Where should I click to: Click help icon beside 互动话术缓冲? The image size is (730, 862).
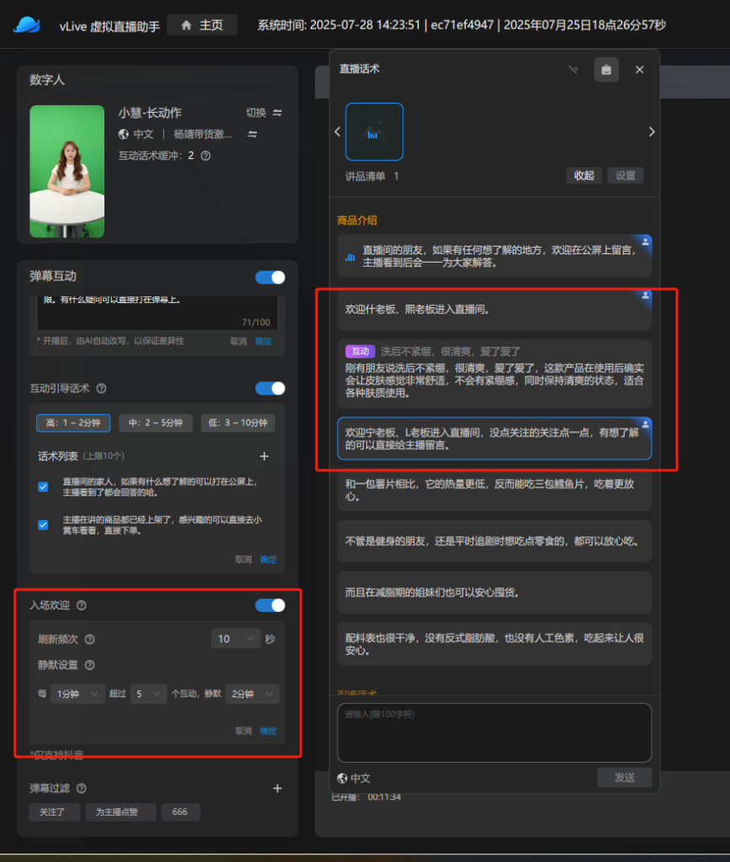tap(205, 156)
